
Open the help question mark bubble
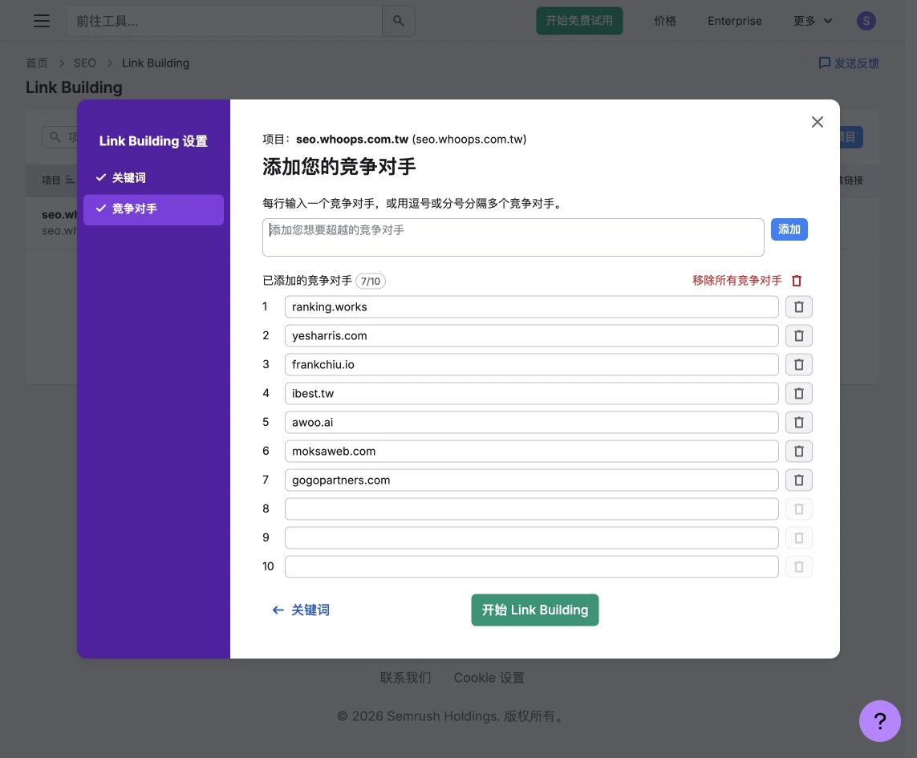coord(879,720)
